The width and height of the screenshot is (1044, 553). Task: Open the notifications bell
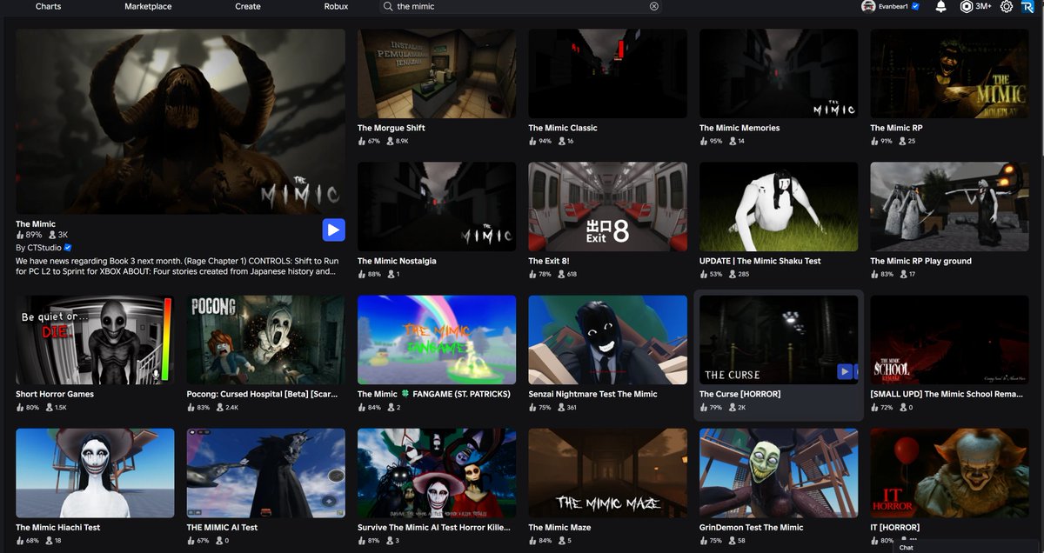[x=940, y=7]
